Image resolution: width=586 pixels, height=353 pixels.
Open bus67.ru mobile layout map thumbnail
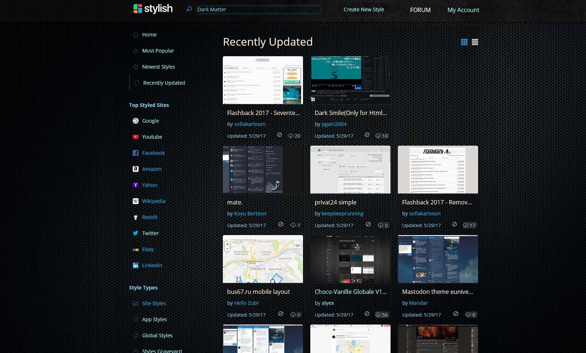pos(263,259)
